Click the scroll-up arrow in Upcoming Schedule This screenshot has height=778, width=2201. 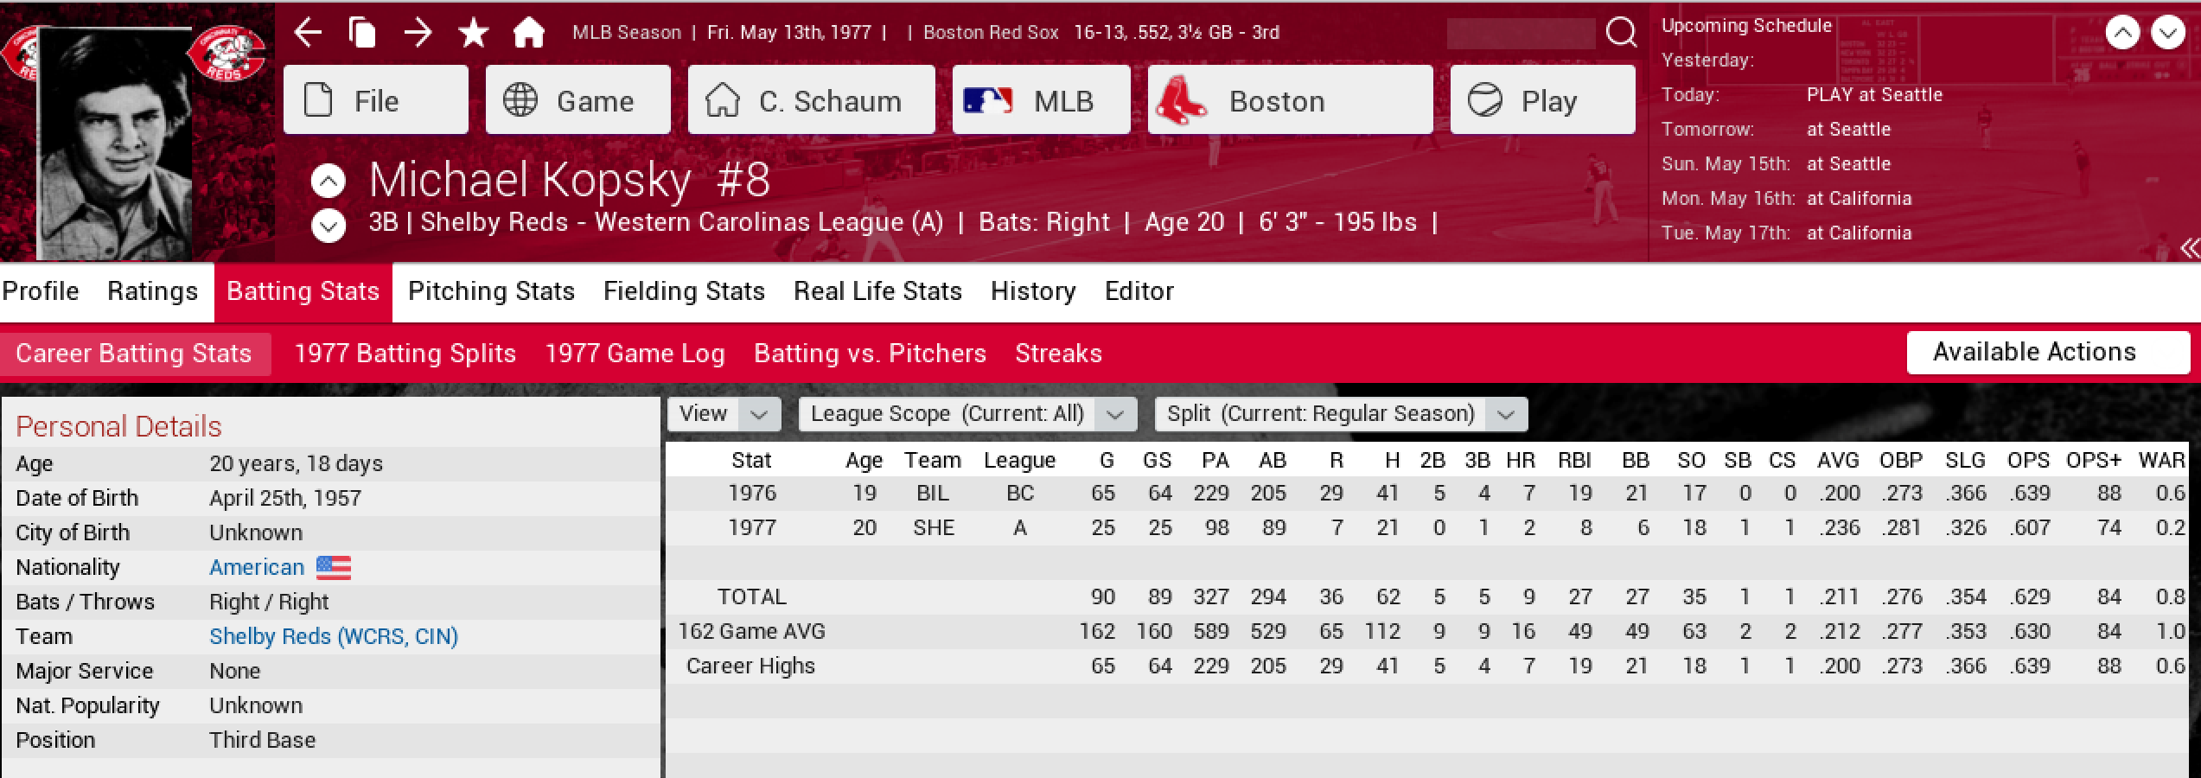coord(2122,33)
